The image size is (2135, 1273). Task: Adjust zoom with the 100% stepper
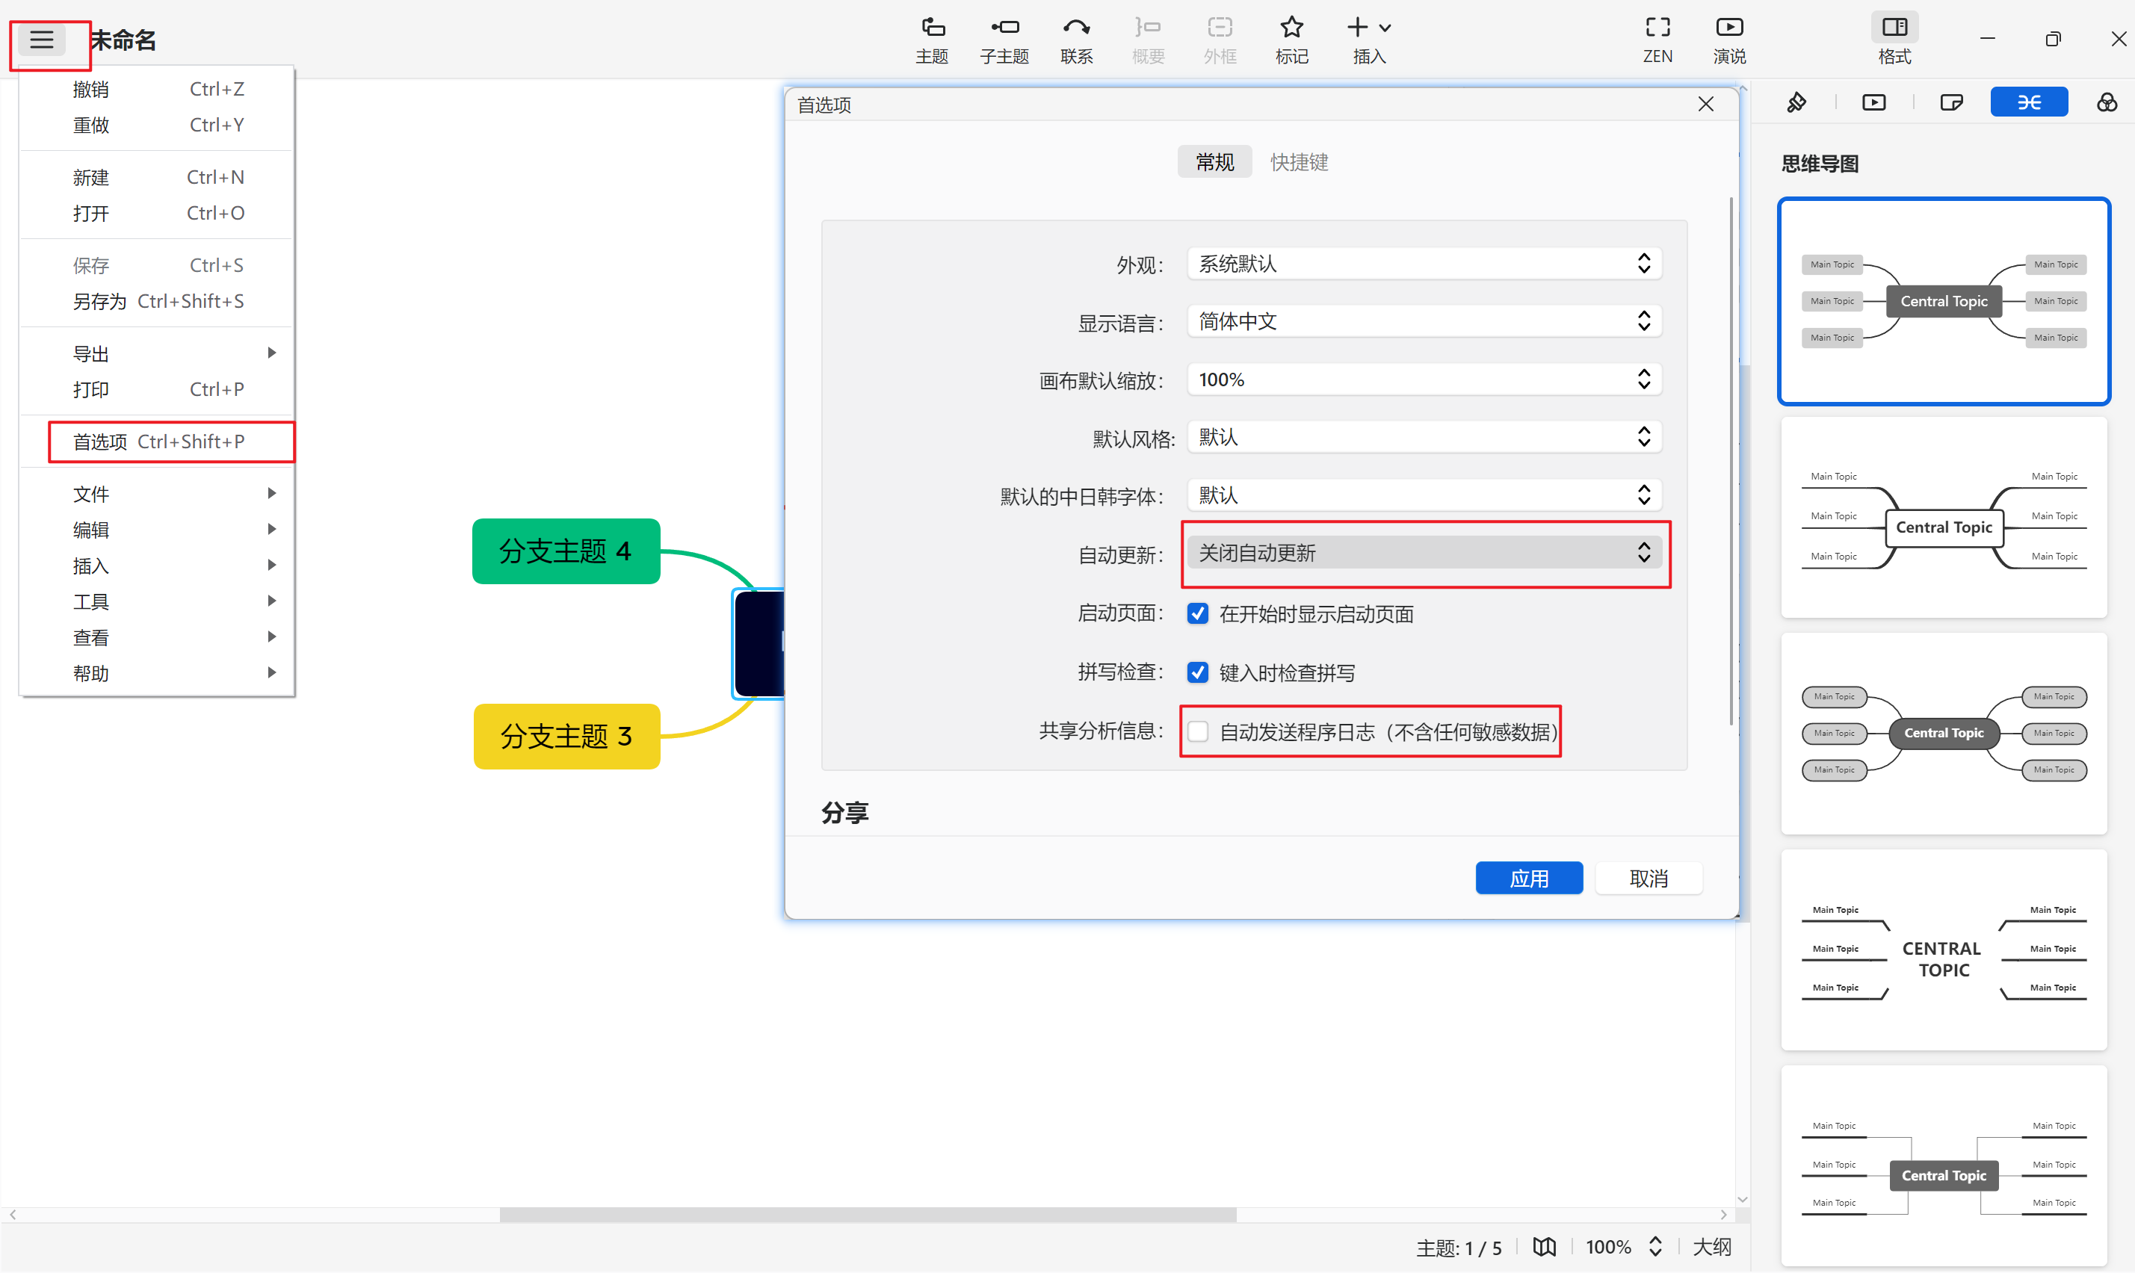[x=1655, y=1246]
